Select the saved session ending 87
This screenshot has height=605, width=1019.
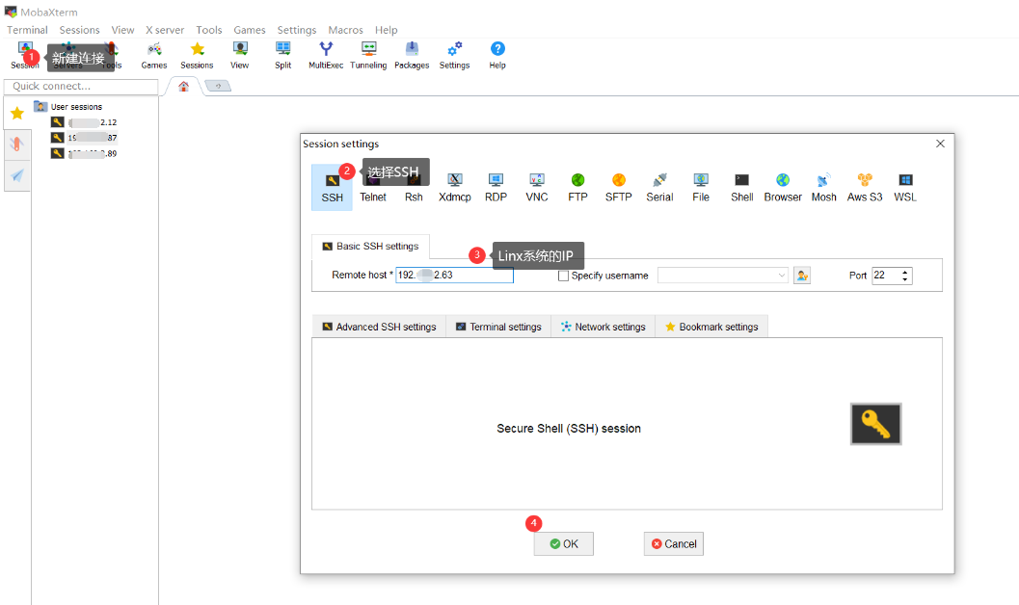(85, 138)
